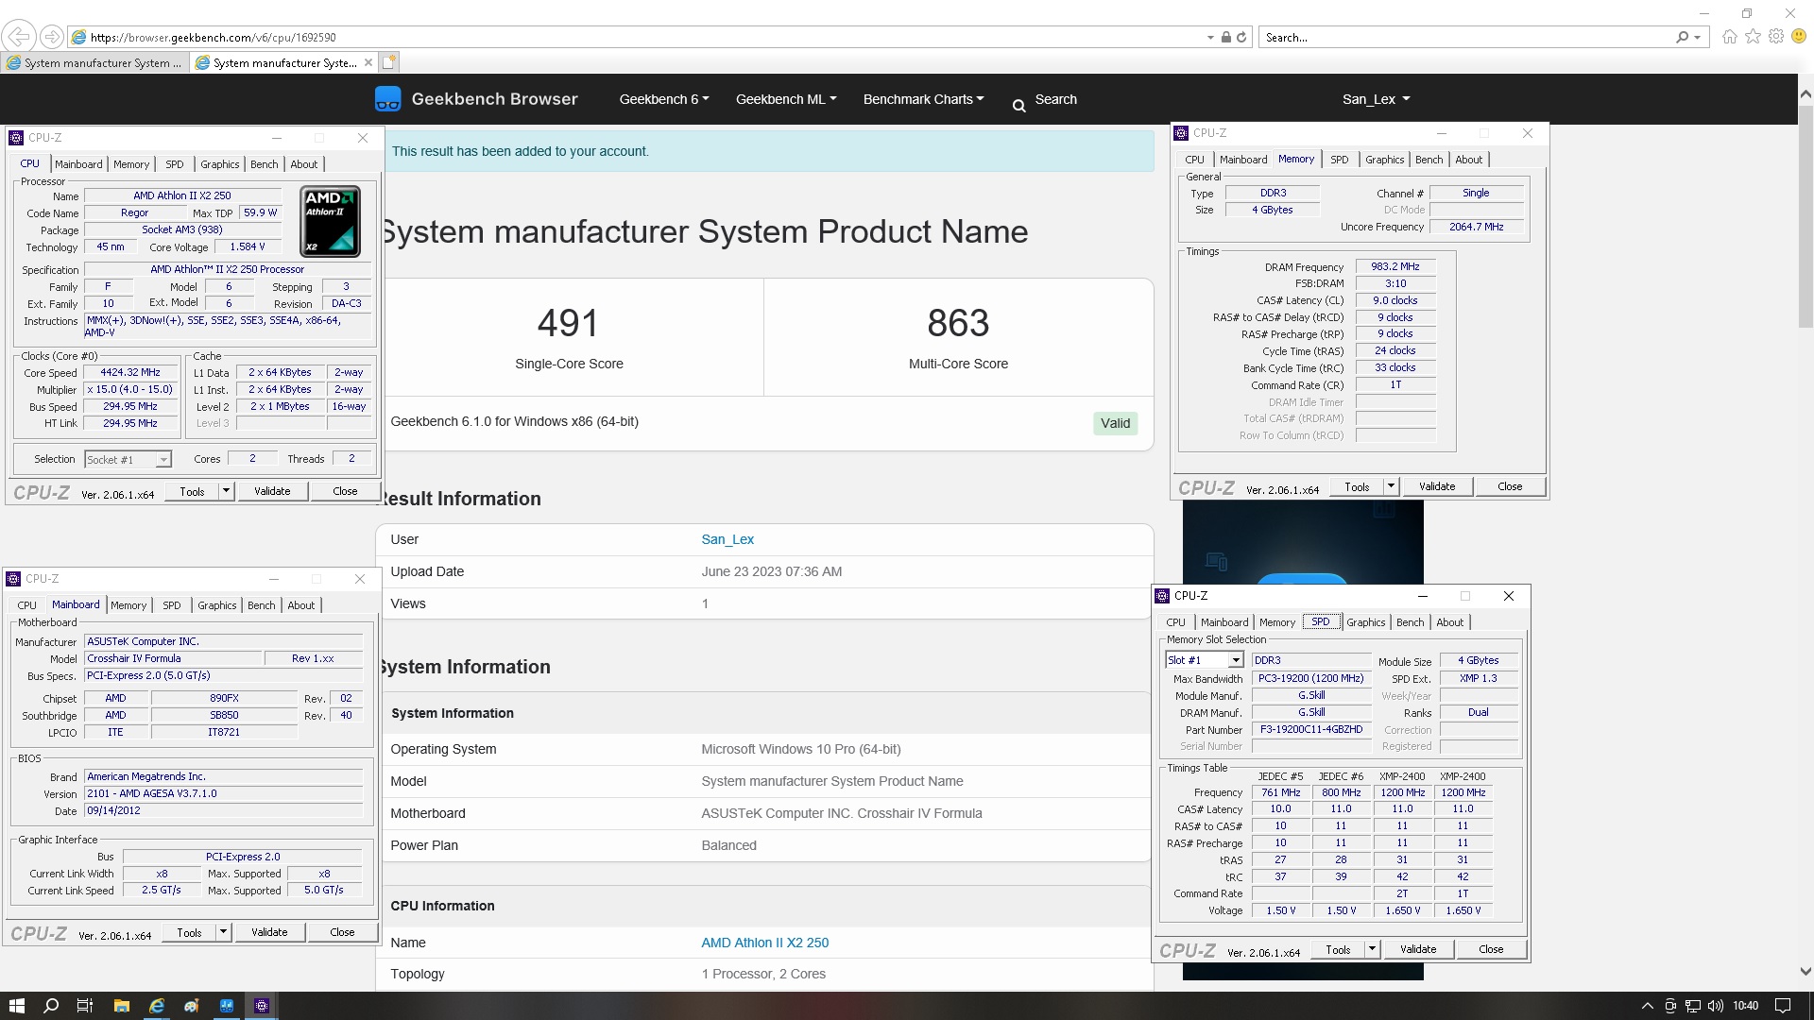The image size is (1814, 1020).
Task: Open a new browser tab button
Action: pyautogui.click(x=388, y=62)
